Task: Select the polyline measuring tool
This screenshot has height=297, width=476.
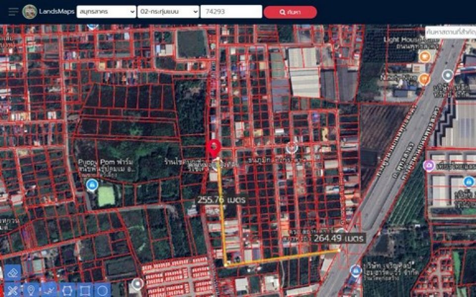Action: coord(49,290)
